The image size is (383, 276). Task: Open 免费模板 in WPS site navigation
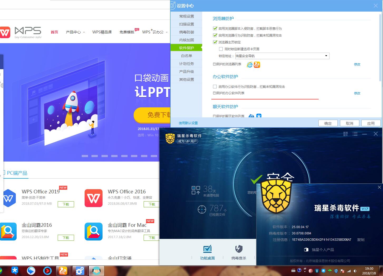(127, 32)
